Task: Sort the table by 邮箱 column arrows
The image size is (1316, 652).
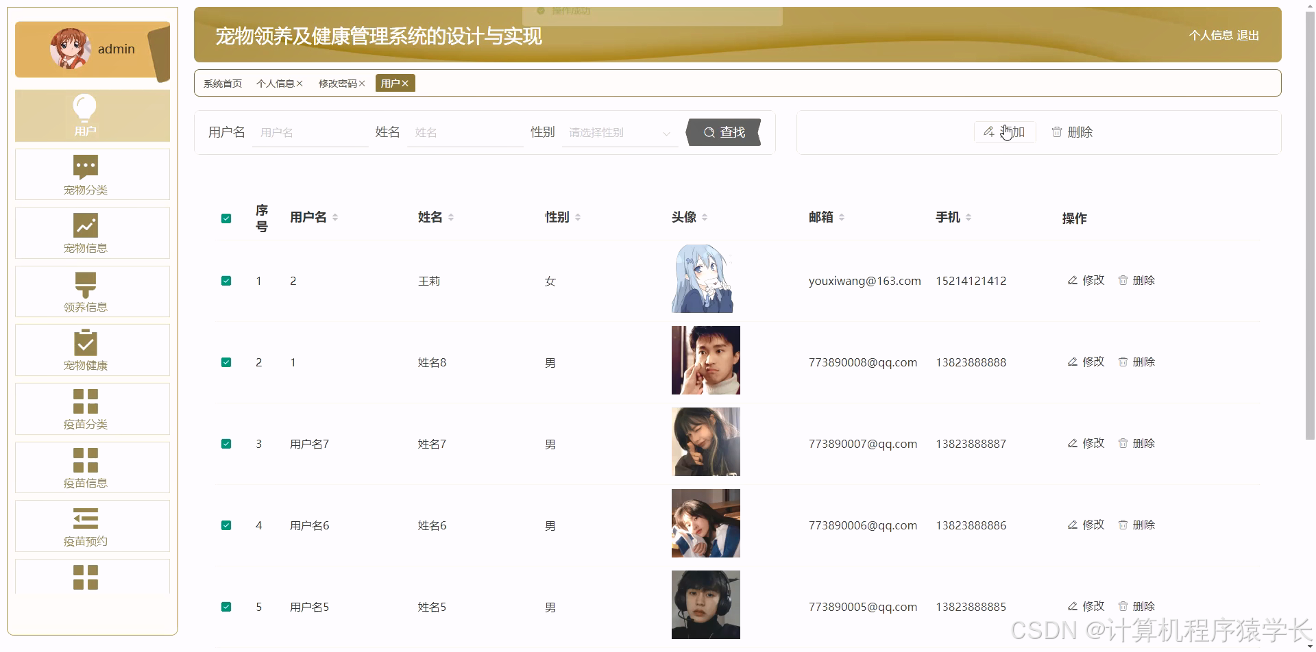Action: tap(842, 217)
